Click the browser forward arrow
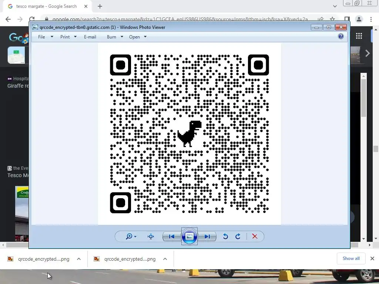 pos(20,19)
